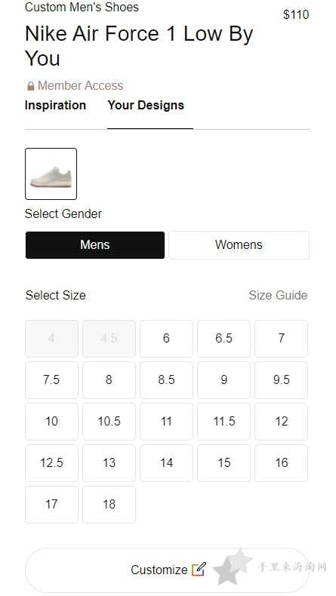Select the saved shoe design thumbnail

pos(51,174)
